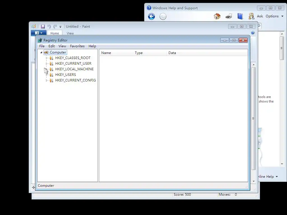Click the Registry Editor title bar icon

[x=40, y=40]
